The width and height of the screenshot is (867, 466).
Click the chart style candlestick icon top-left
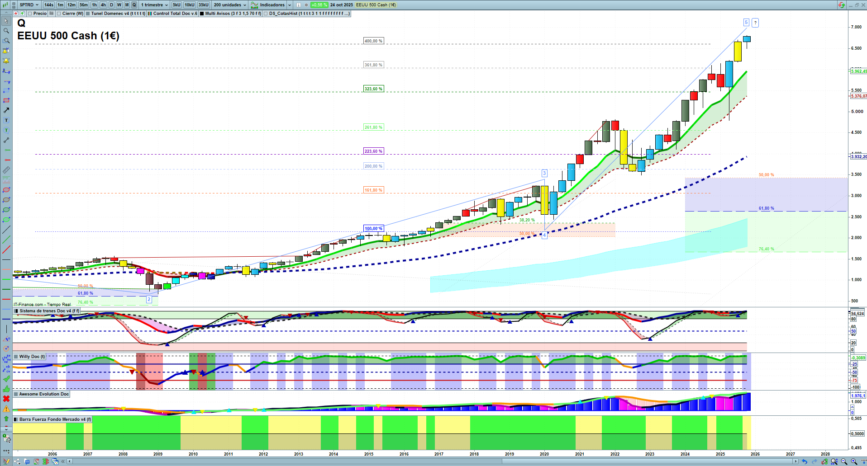coord(5,5)
